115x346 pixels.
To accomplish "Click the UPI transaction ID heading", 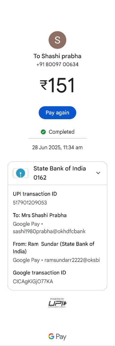I will tap(35, 194).
